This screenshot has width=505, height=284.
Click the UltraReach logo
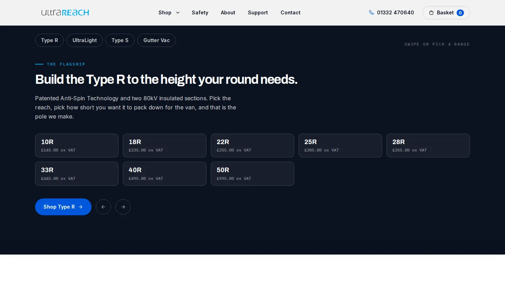(65, 13)
